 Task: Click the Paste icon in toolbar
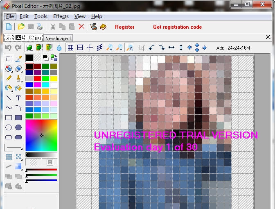click(72, 27)
